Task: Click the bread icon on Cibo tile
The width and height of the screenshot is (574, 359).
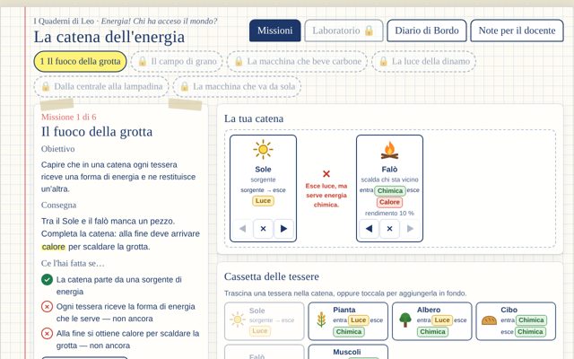Action: click(489, 321)
